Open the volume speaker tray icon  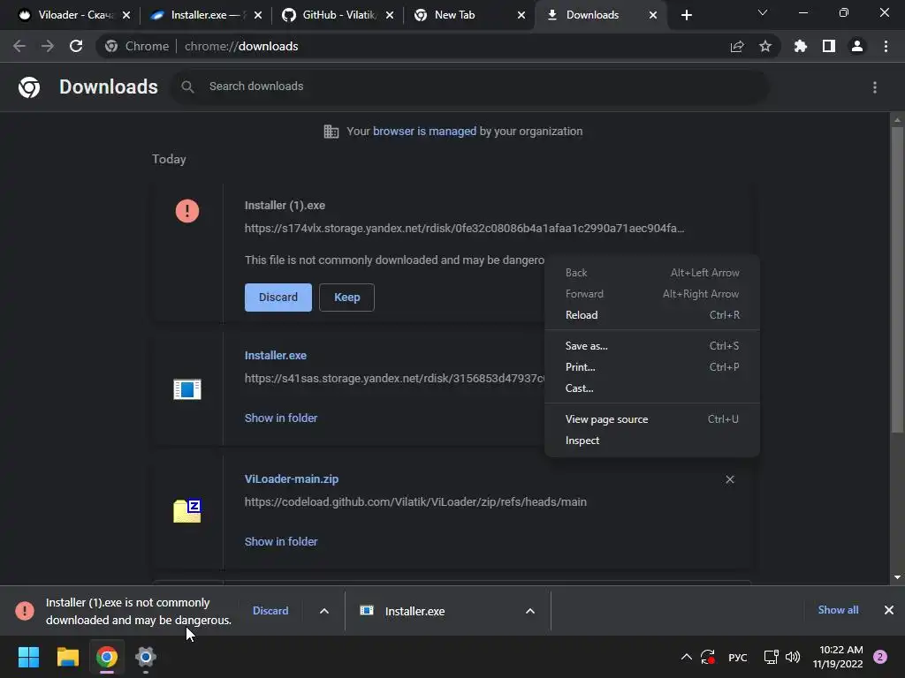pos(793,657)
